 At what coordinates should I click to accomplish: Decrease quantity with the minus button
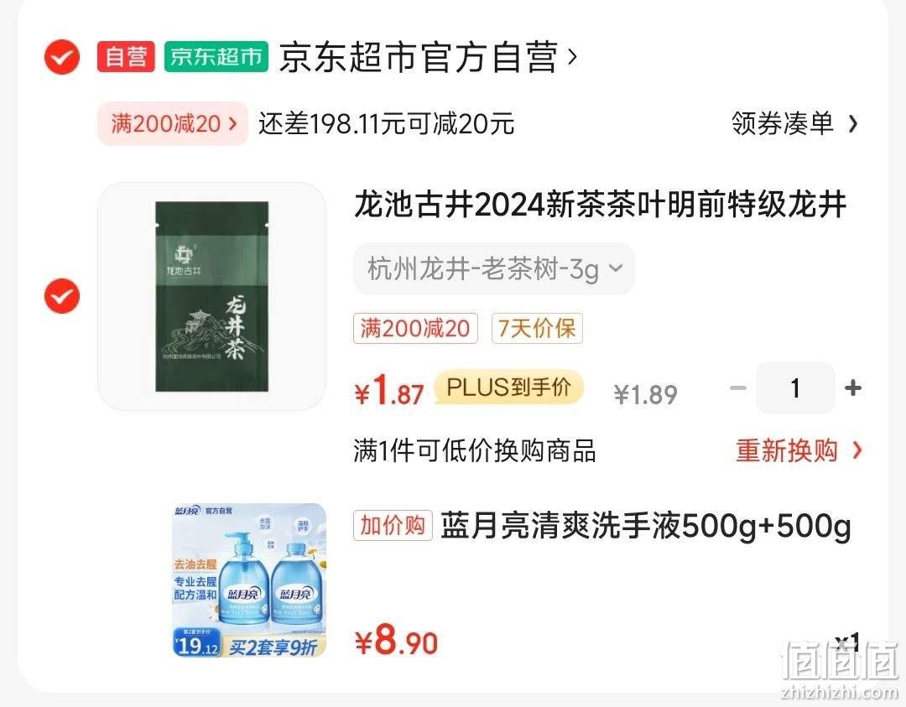coord(738,388)
